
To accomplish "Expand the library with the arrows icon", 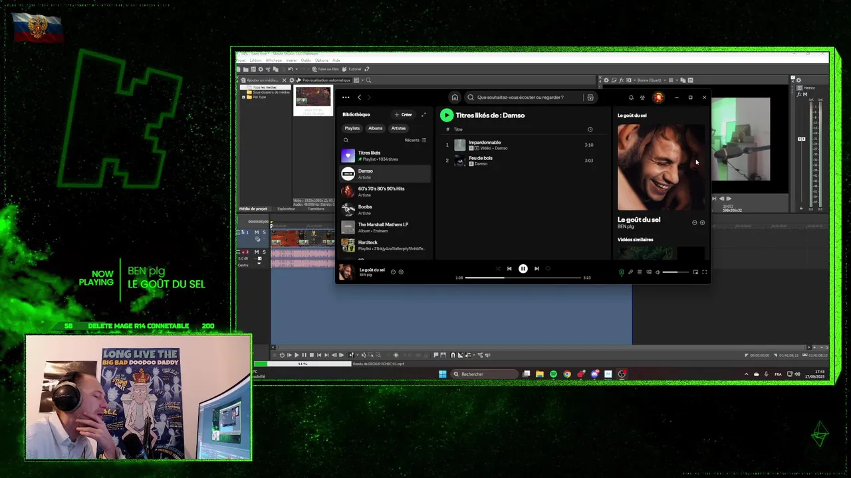I will tap(424, 115).
